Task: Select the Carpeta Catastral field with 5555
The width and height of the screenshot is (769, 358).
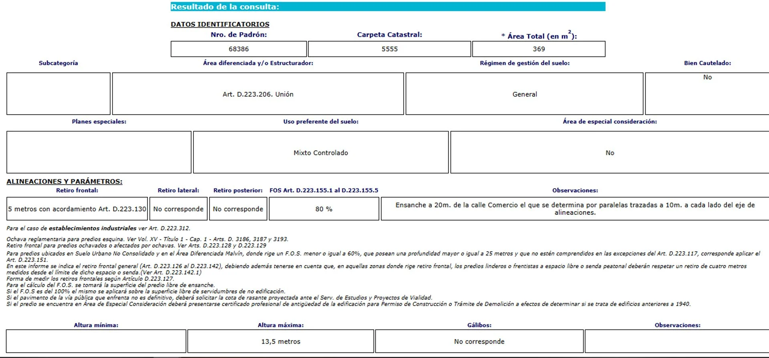Action: click(x=389, y=49)
